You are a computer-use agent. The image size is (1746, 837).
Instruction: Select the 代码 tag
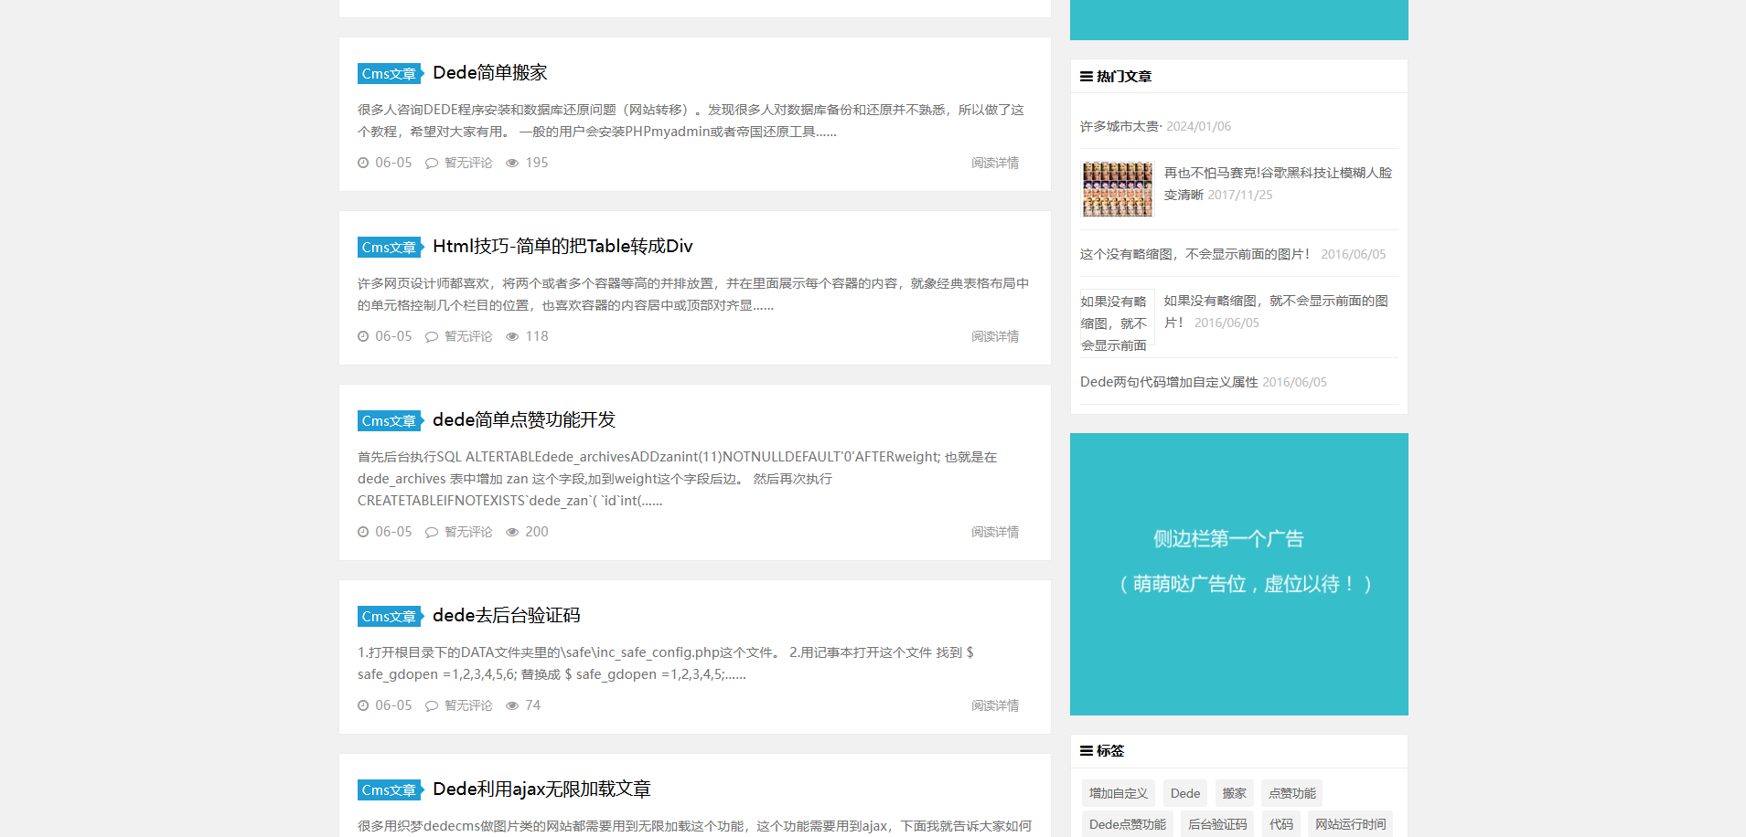1281,824
